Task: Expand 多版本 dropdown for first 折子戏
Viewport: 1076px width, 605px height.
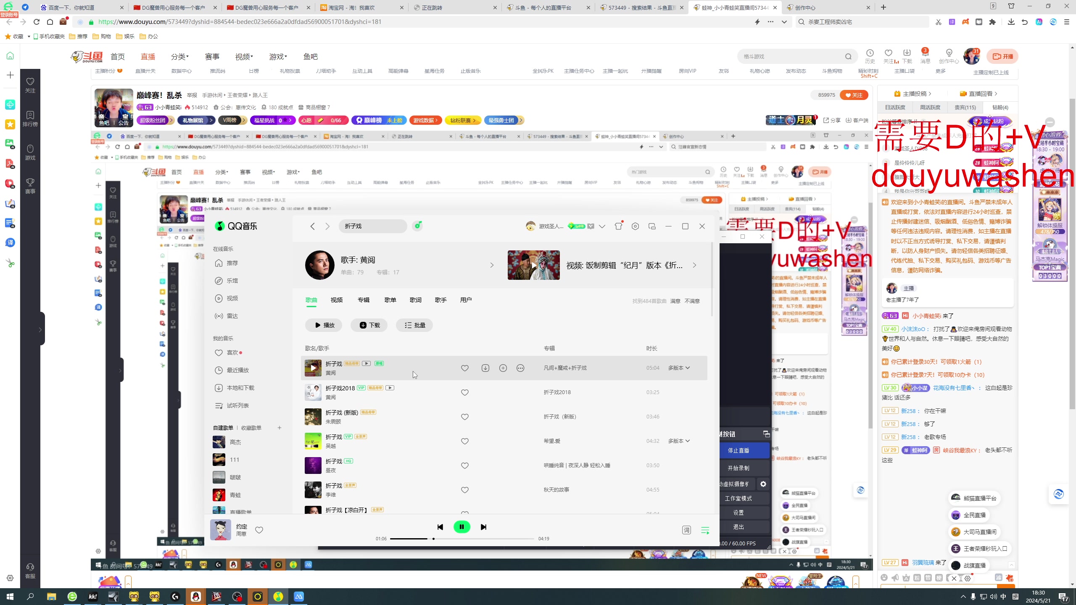Action: pos(679,368)
